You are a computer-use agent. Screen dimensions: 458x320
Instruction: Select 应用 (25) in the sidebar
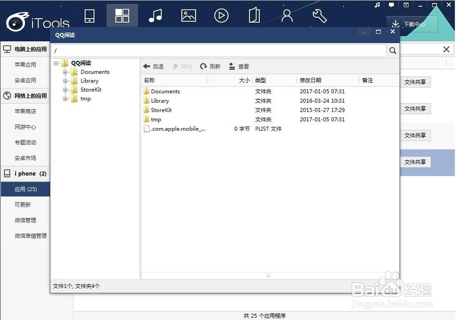click(x=25, y=189)
